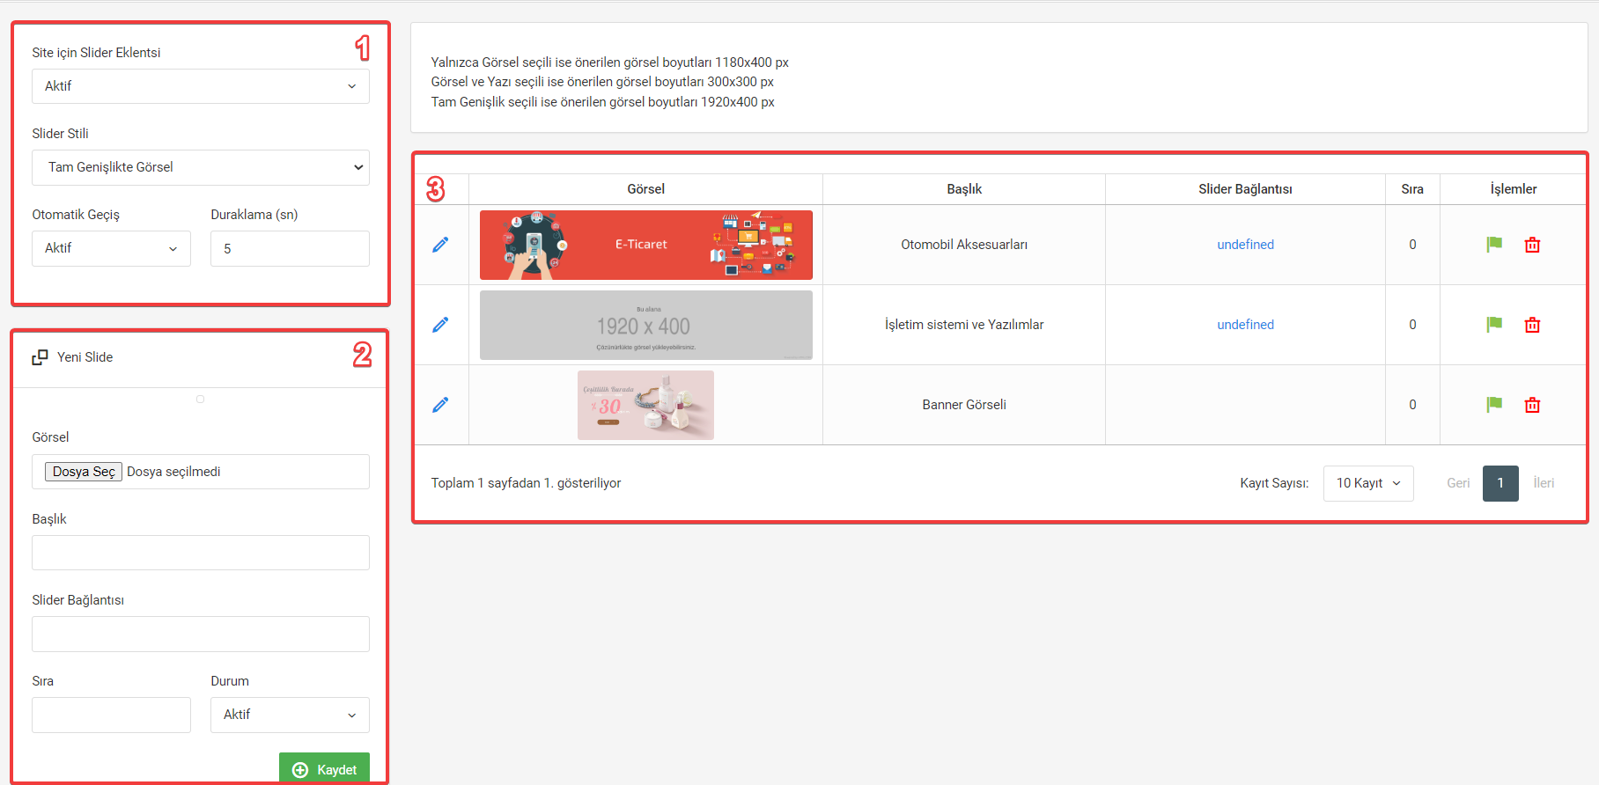Click the green Kaydet button

pyautogui.click(x=324, y=768)
